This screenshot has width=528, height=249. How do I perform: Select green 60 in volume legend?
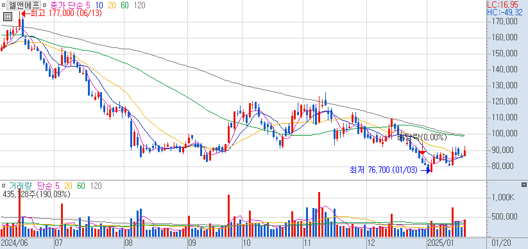(81, 186)
